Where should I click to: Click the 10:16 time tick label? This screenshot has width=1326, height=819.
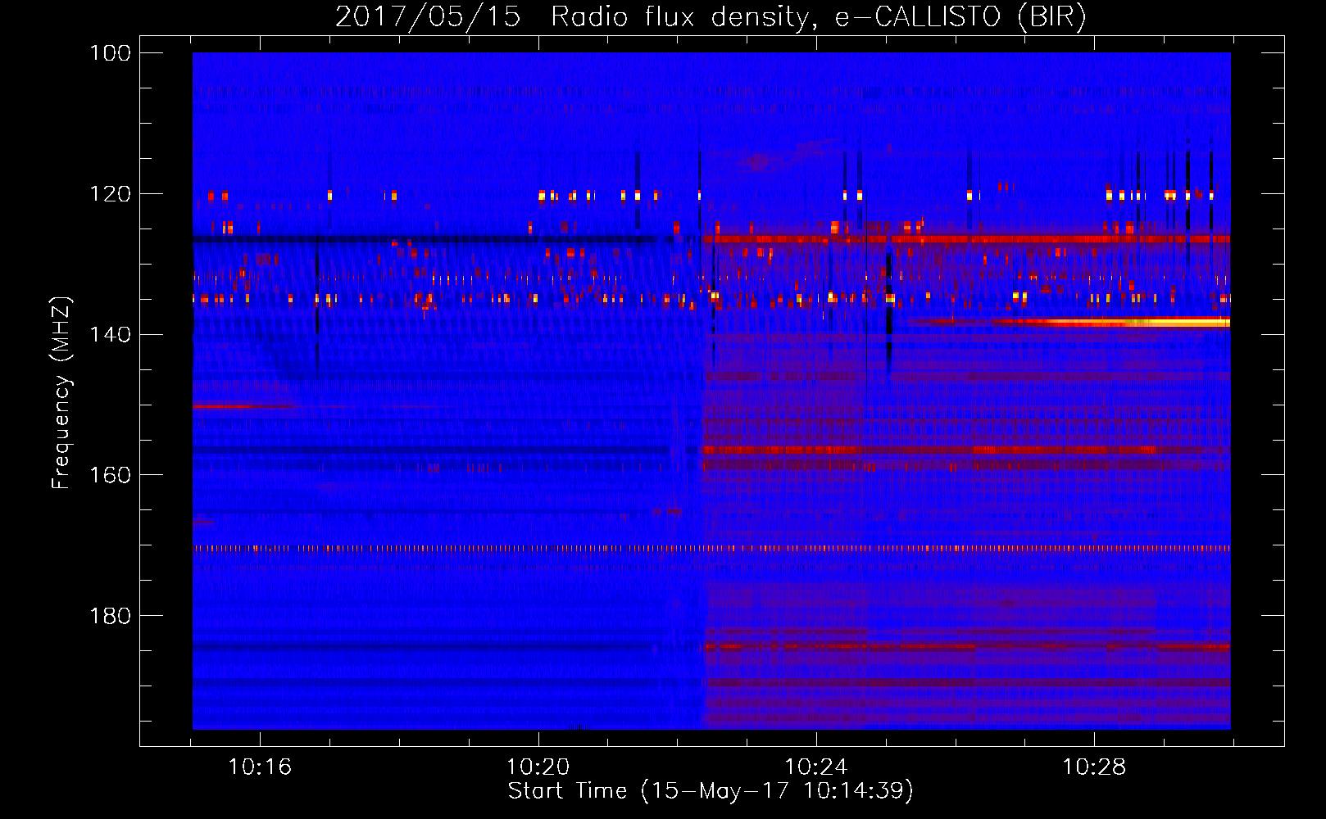click(260, 767)
